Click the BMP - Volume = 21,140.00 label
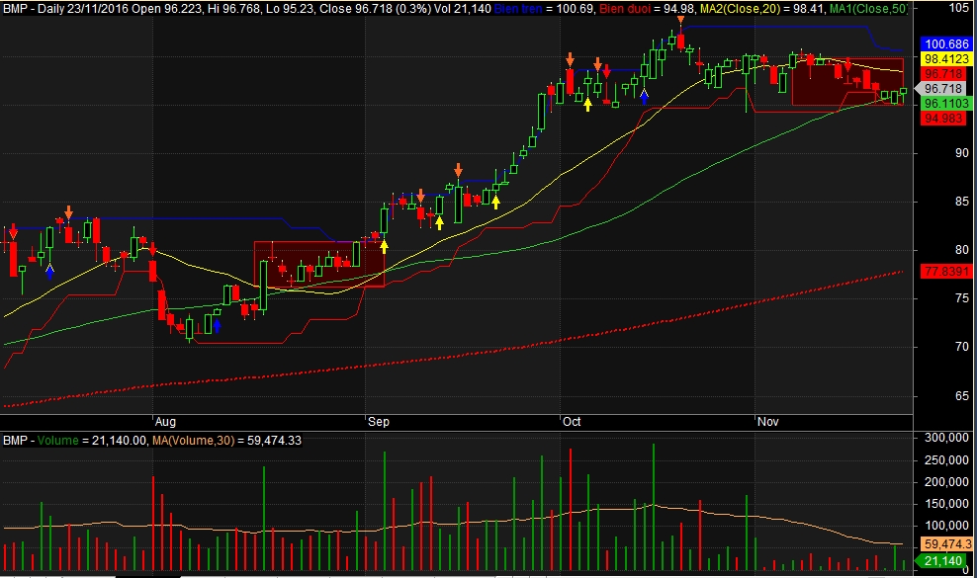Viewport: 977px width, 578px height. pos(75,441)
